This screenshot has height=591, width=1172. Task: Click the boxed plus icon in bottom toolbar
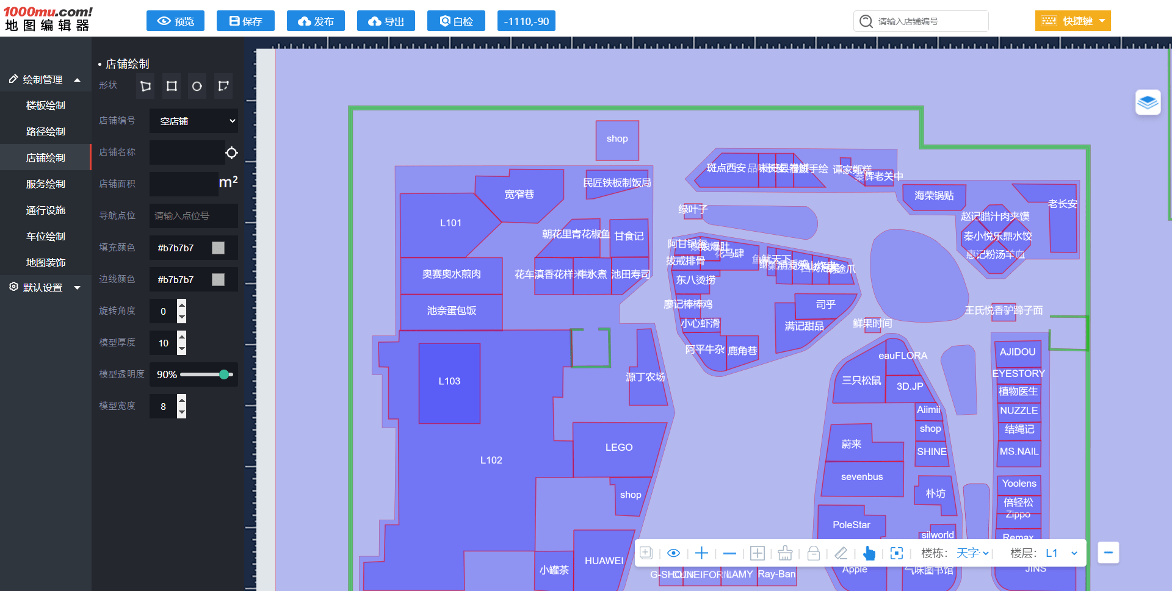tap(757, 553)
